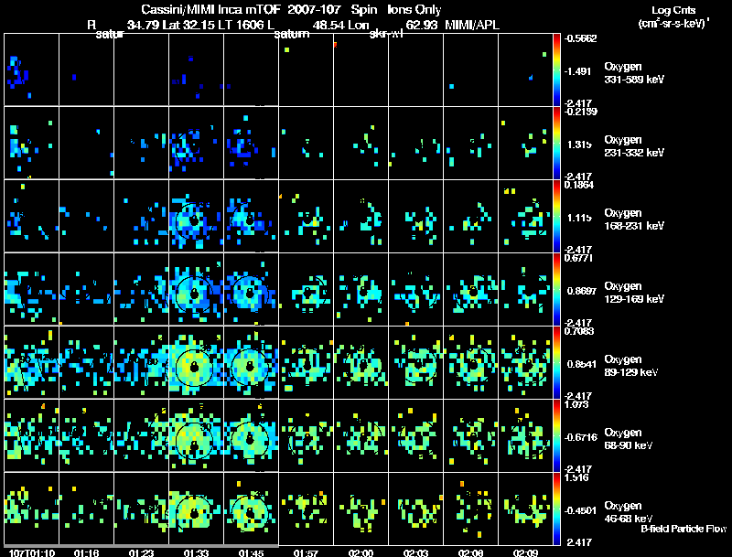Click the '01:57' time axis label
This screenshot has width=732, height=557.
pyautogui.click(x=306, y=553)
